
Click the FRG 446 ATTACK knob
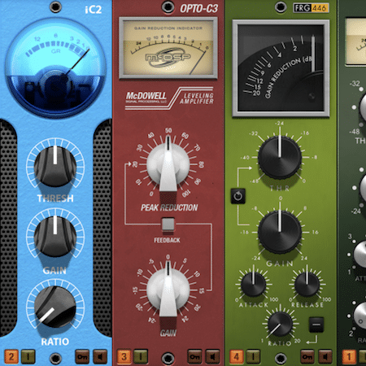point(253,285)
